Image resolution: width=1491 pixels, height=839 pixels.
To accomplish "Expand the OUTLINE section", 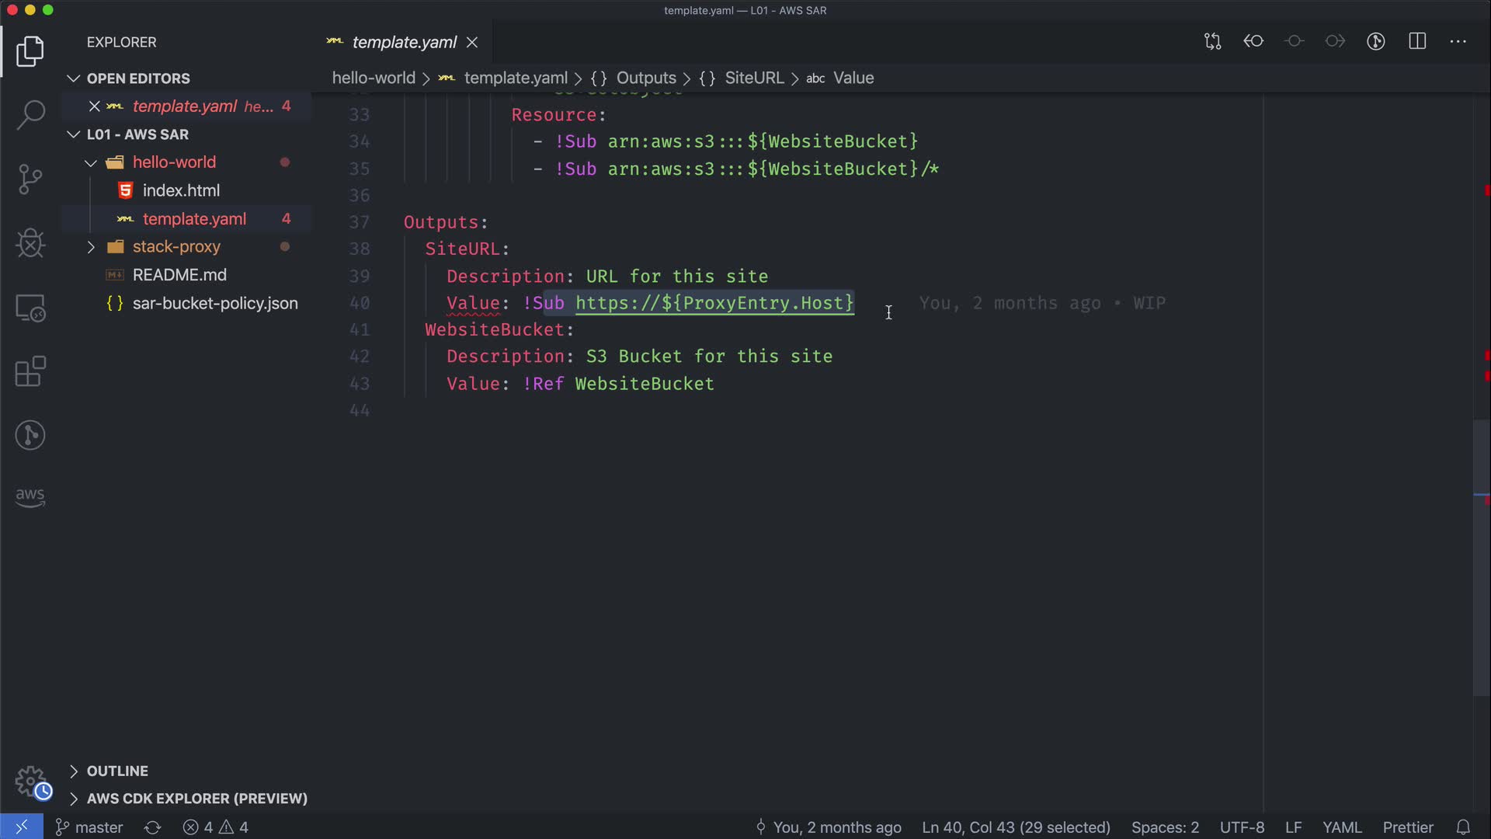I will pos(116,771).
